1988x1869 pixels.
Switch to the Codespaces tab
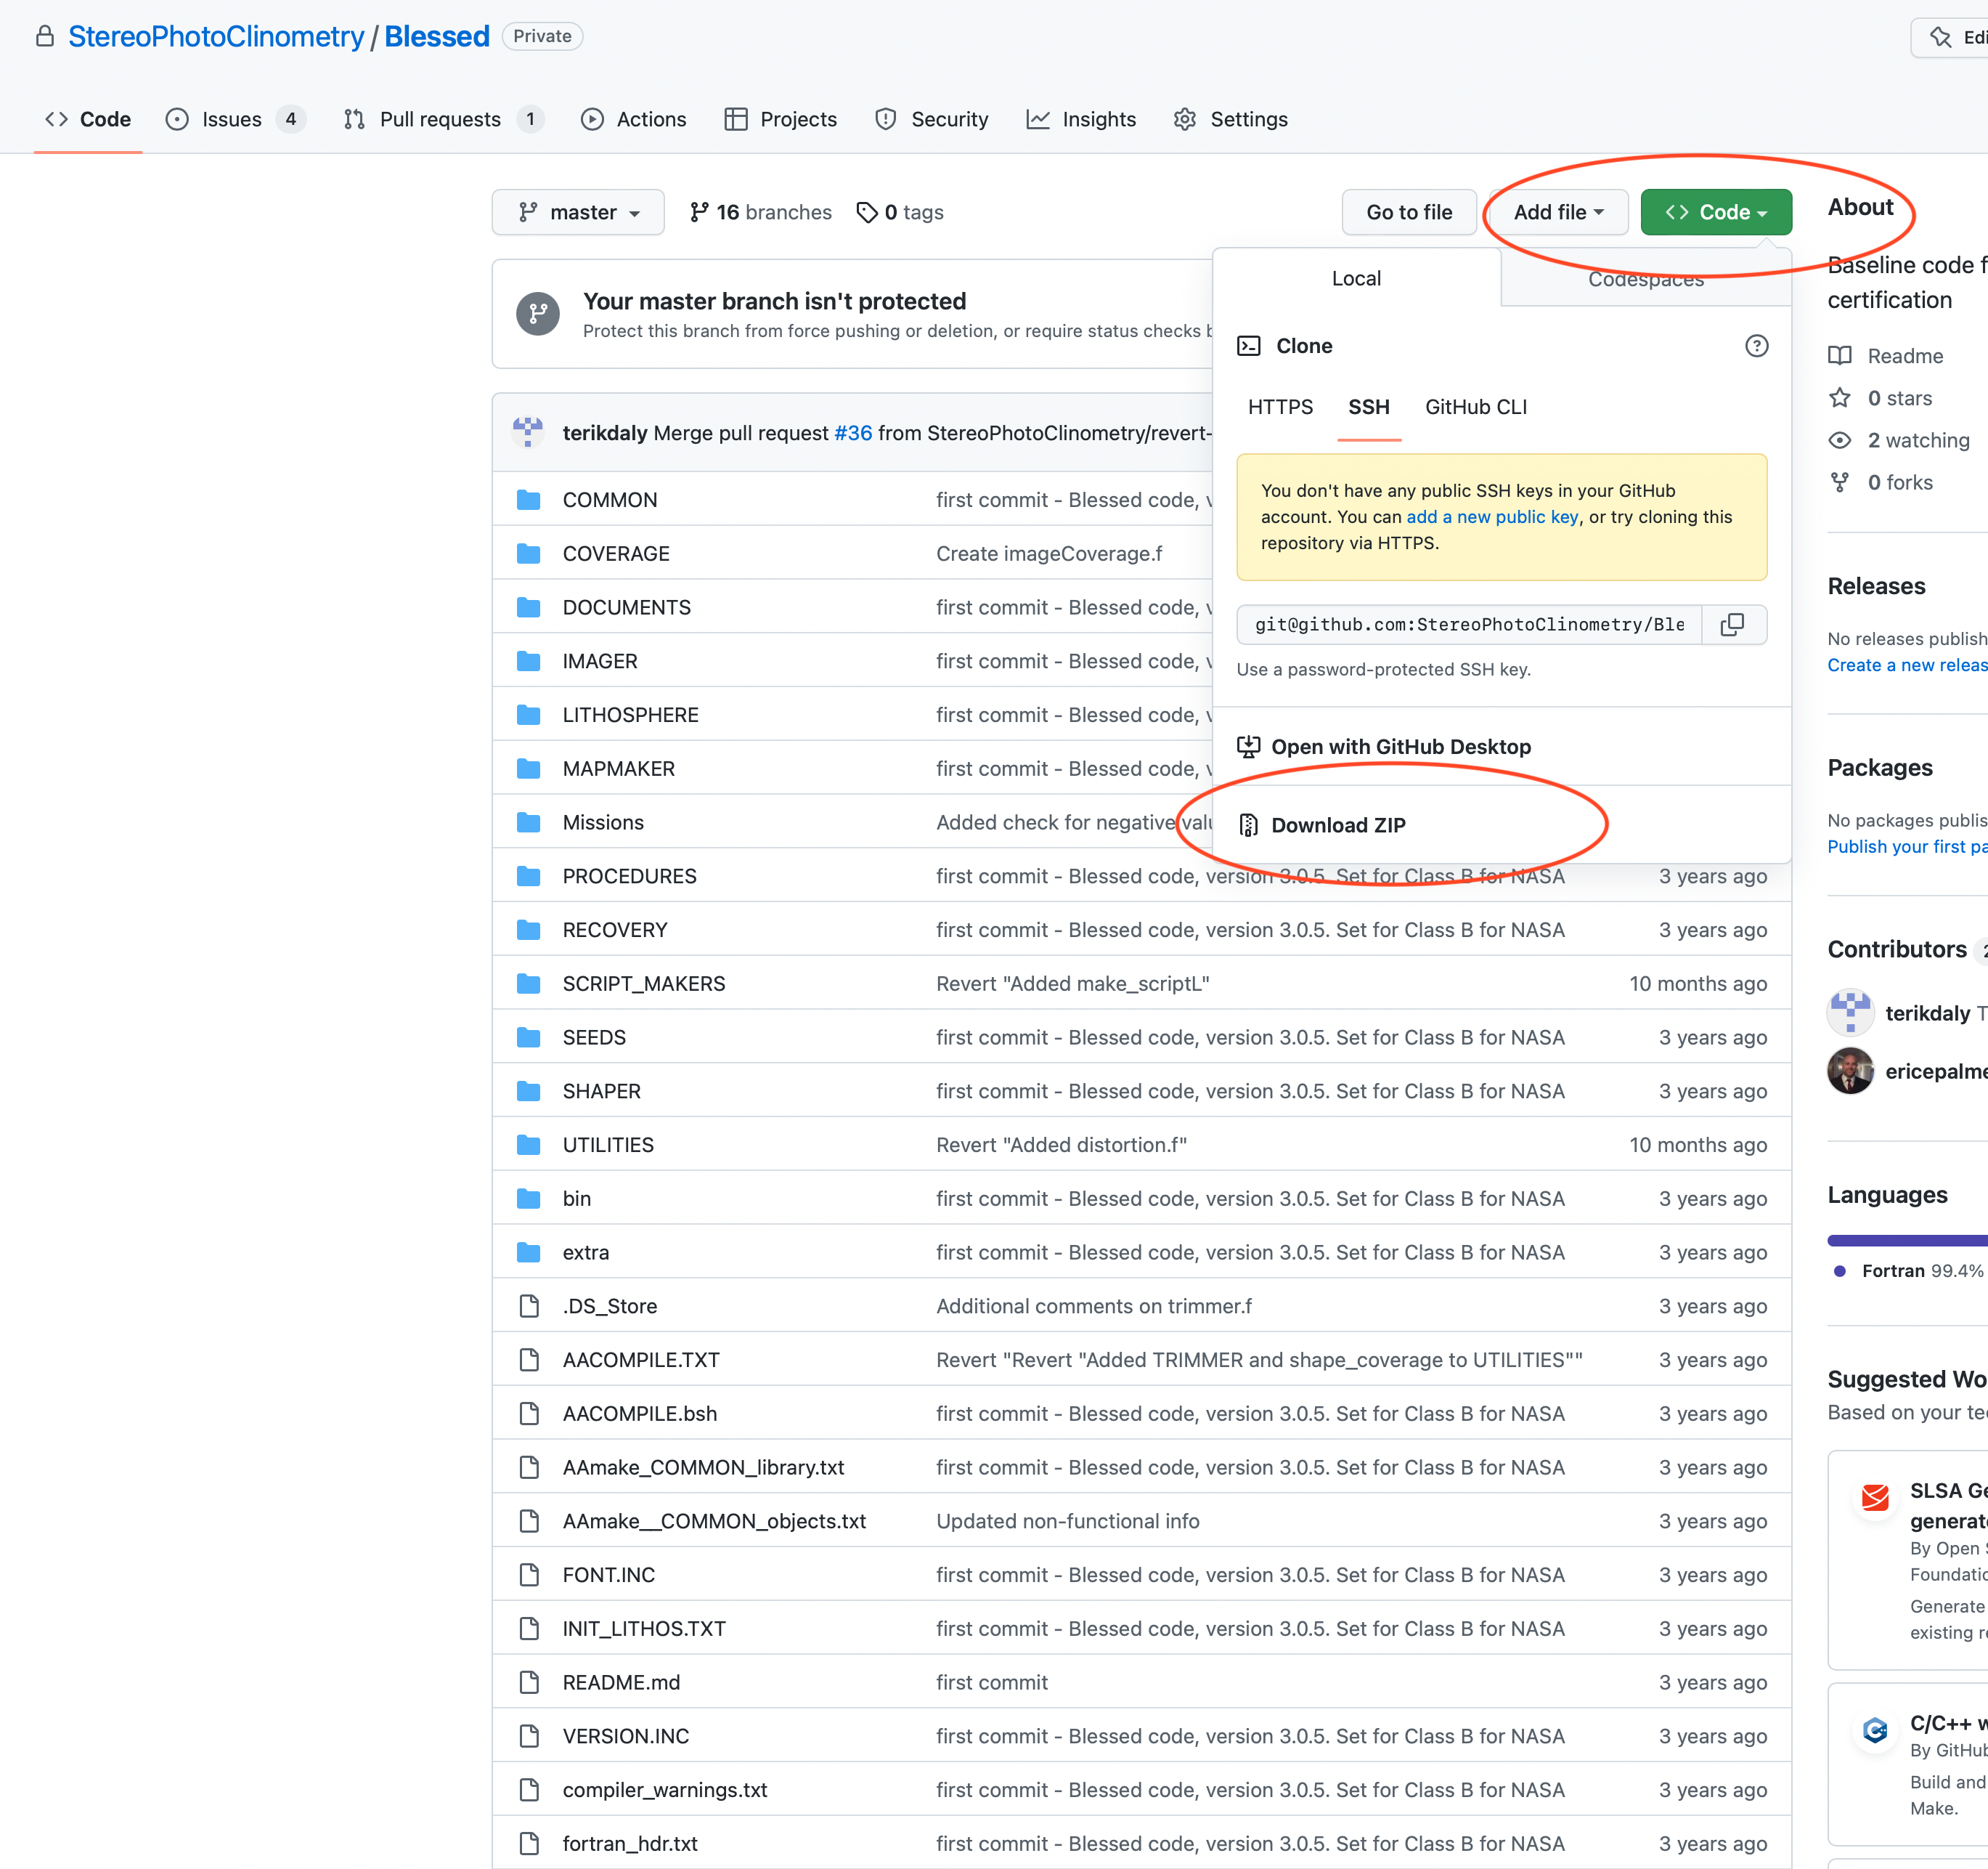point(1645,279)
